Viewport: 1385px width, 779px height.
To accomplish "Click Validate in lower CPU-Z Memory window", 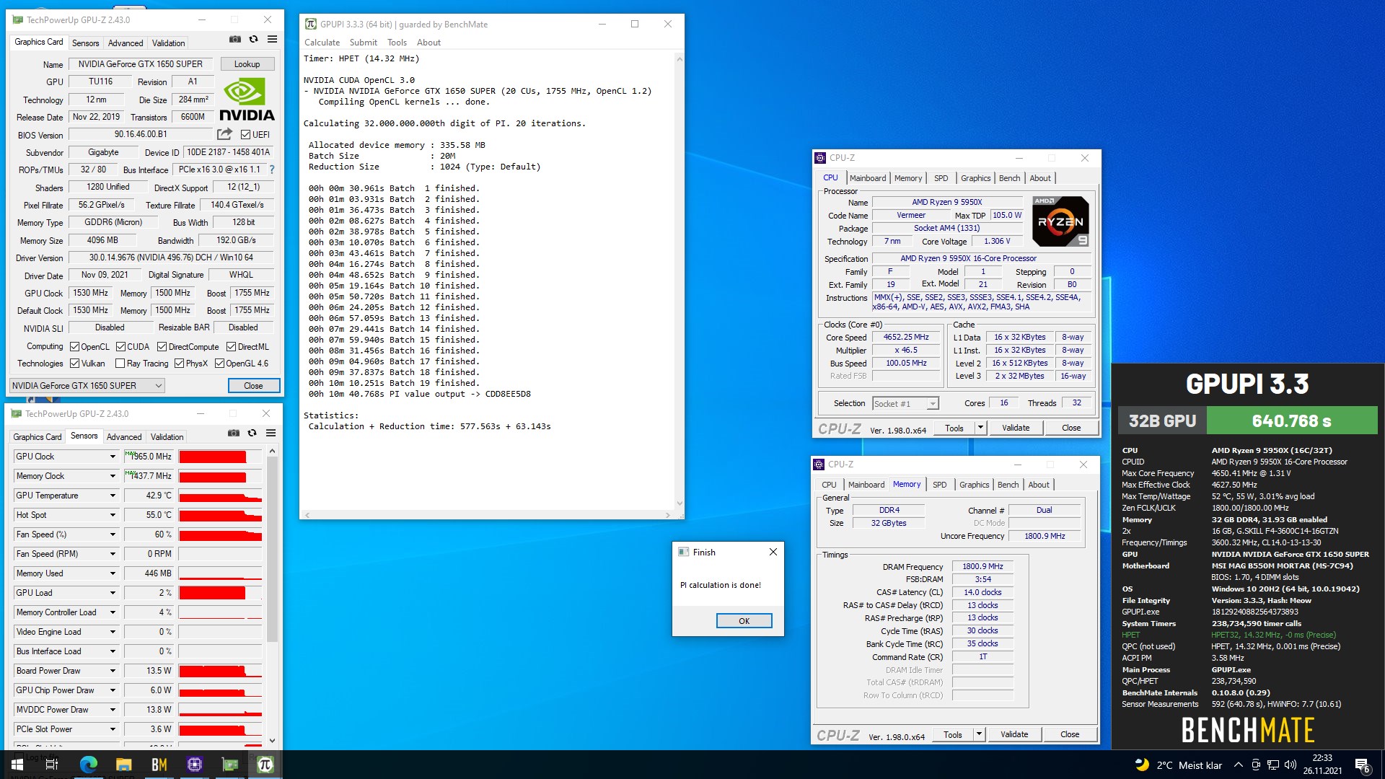I will pyautogui.click(x=1014, y=734).
